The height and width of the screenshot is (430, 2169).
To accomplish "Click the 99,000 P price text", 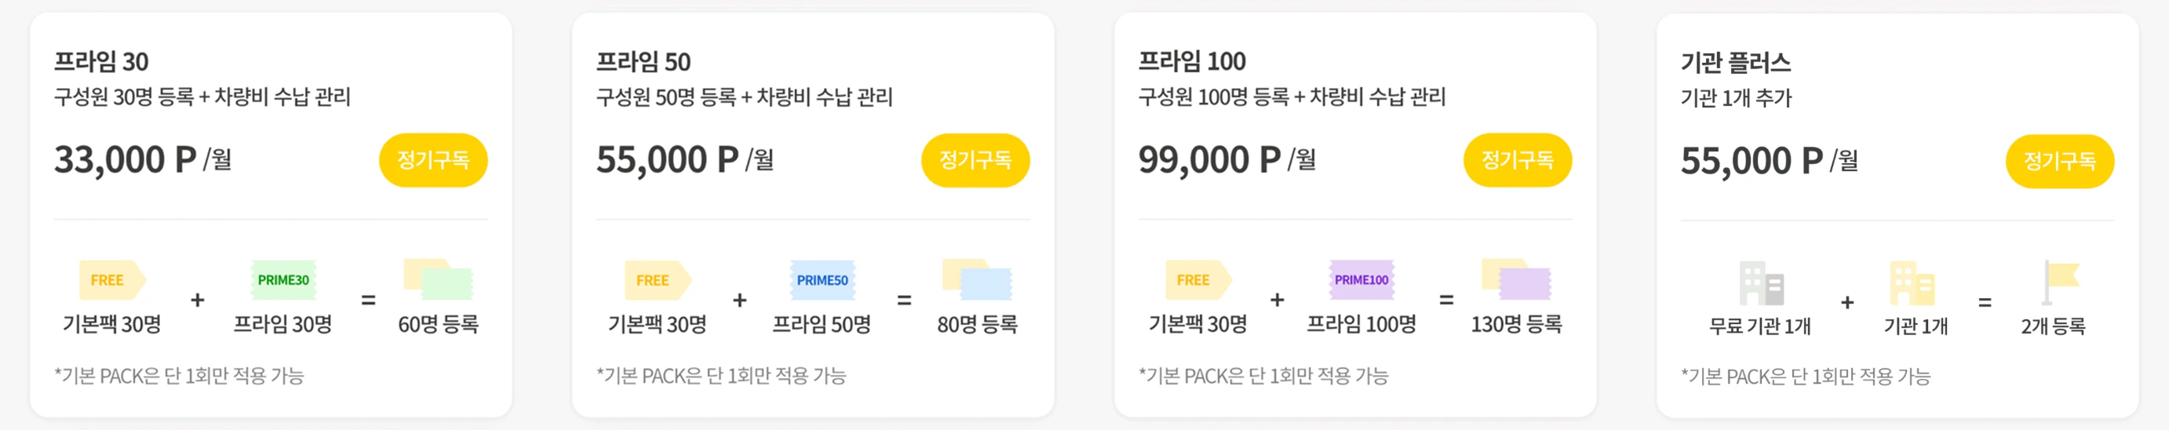I will [1208, 160].
